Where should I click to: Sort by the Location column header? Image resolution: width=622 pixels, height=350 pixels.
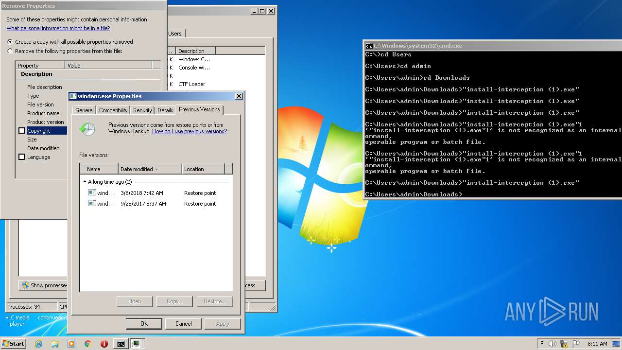pos(204,169)
